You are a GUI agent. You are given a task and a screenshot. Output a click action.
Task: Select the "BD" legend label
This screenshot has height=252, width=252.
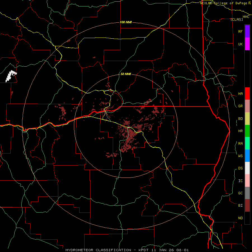point(240,119)
